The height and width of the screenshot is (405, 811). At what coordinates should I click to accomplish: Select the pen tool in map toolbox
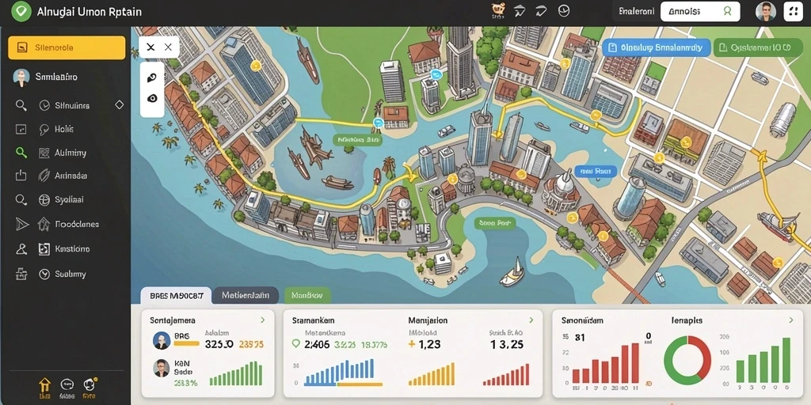pyautogui.click(x=152, y=78)
